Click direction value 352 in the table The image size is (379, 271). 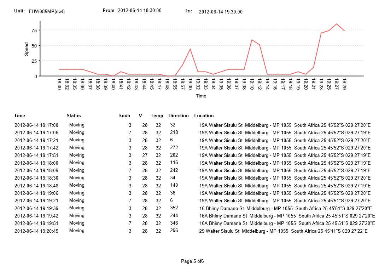(x=174, y=208)
